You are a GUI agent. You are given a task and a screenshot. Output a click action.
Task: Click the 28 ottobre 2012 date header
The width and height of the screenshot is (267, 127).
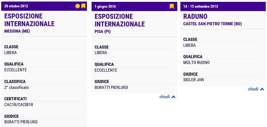pyautogui.click(x=16, y=6)
